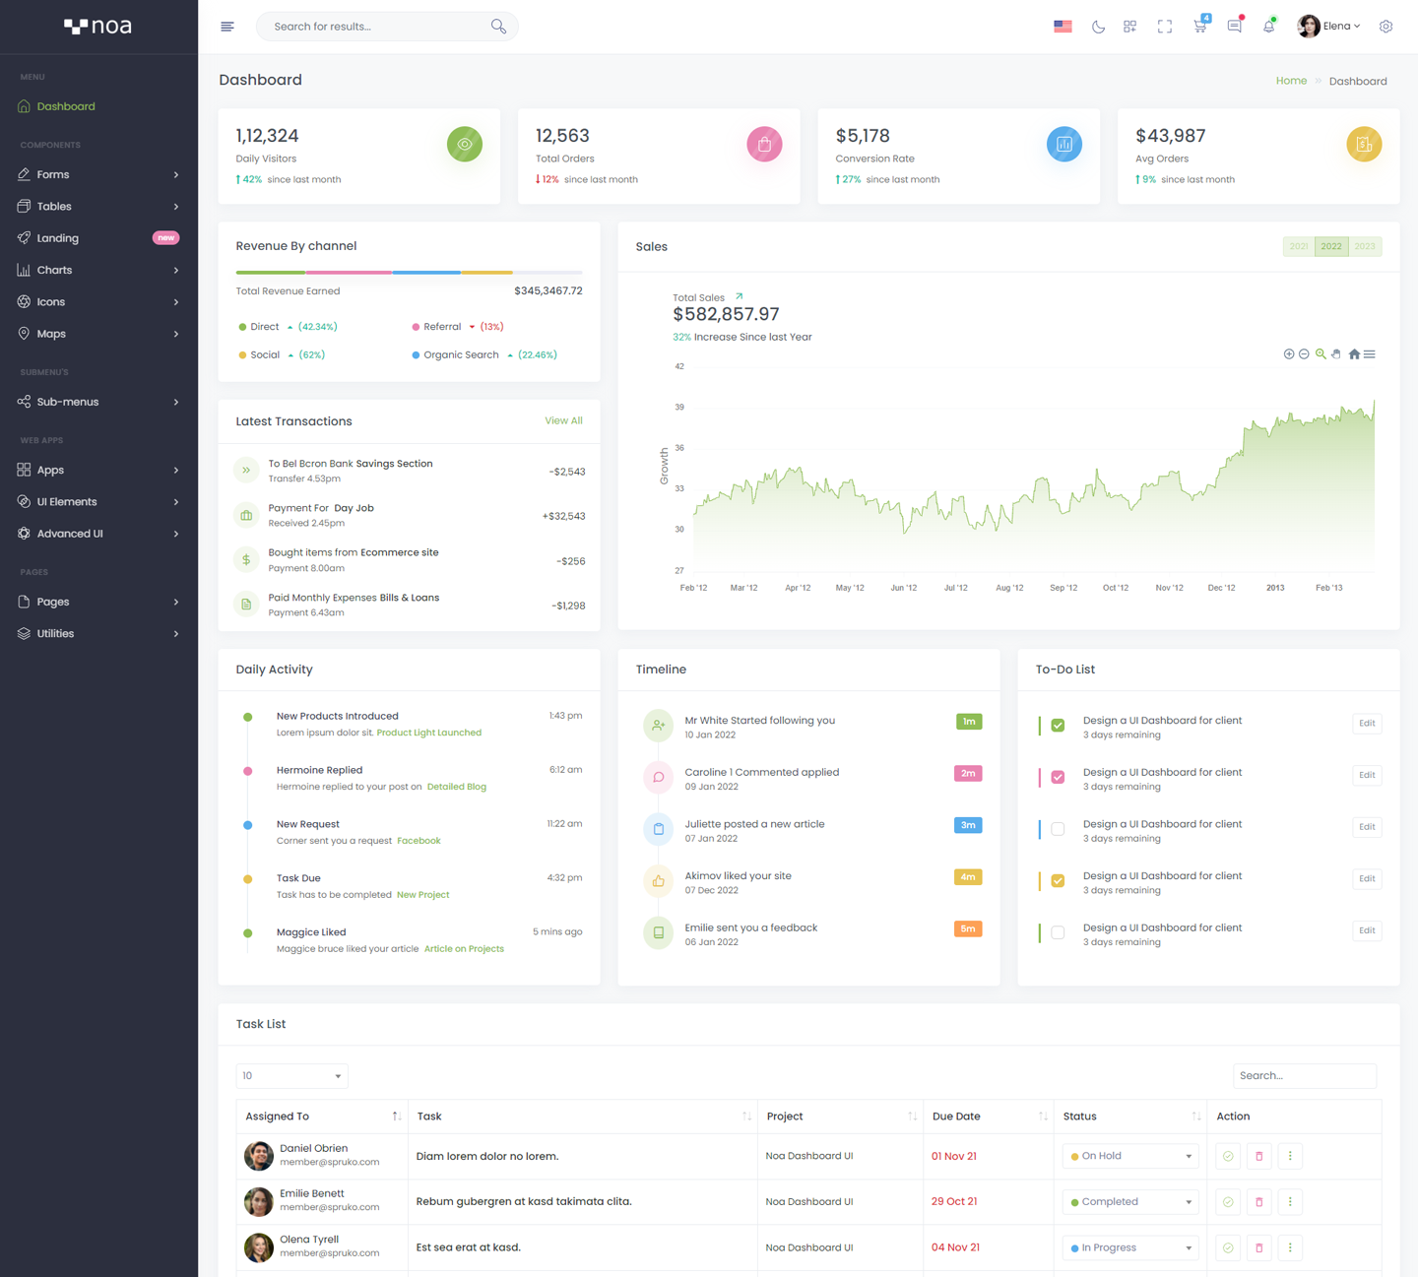The width and height of the screenshot is (1418, 1277).
Task: Check the third To-Do list checkbox
Action: [1058, 829]
